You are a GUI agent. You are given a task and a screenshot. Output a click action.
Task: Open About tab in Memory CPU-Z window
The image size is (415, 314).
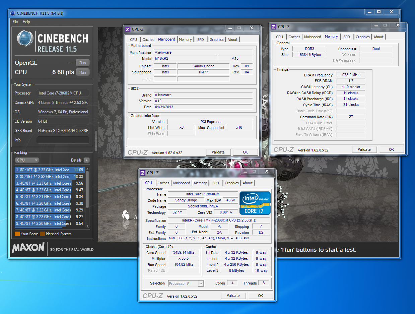coord(378,37)
